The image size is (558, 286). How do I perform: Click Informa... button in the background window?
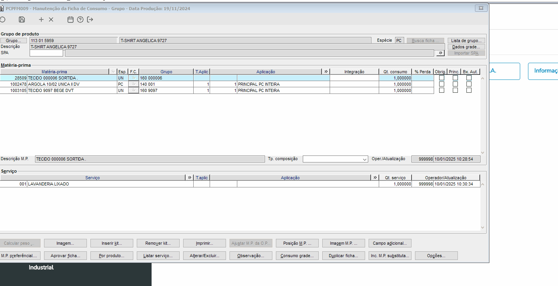pyautogui.click(x=543, y=71)
